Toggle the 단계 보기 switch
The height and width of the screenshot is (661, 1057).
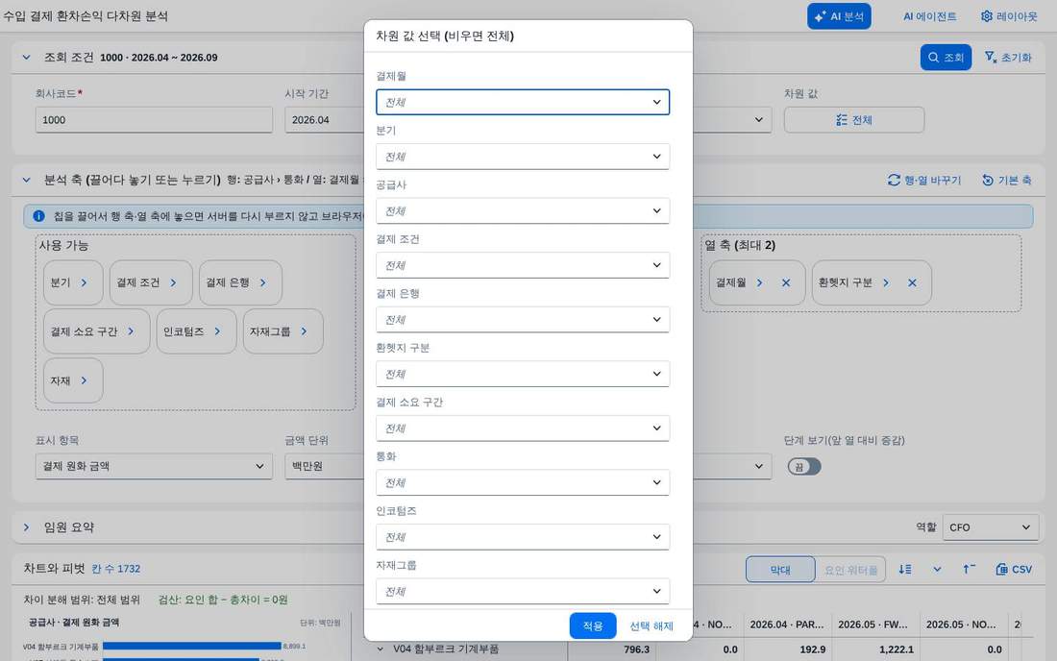click(x=804, y=466)
